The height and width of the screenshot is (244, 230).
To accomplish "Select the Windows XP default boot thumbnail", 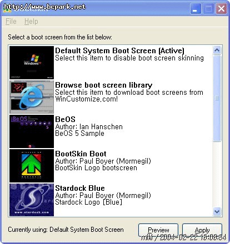I will point(32,63).
